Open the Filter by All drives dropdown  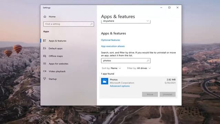point(139,68)
